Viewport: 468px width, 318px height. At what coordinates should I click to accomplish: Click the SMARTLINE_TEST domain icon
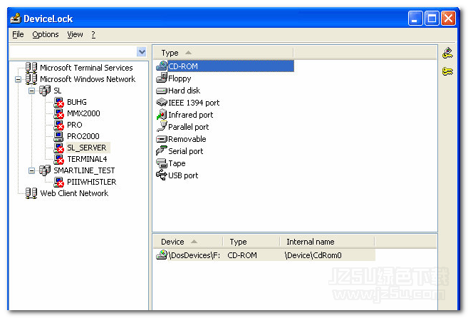45,170
